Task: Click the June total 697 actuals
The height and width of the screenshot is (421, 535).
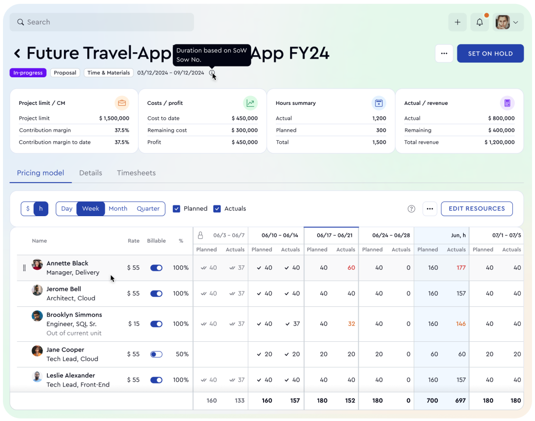Action: [x=460, y=400]
